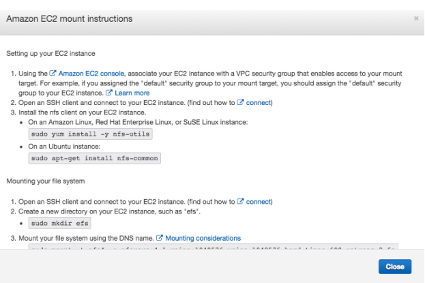Open the Amazon EC2 console link
Viewport: 425px width, 283px height.
91,74
